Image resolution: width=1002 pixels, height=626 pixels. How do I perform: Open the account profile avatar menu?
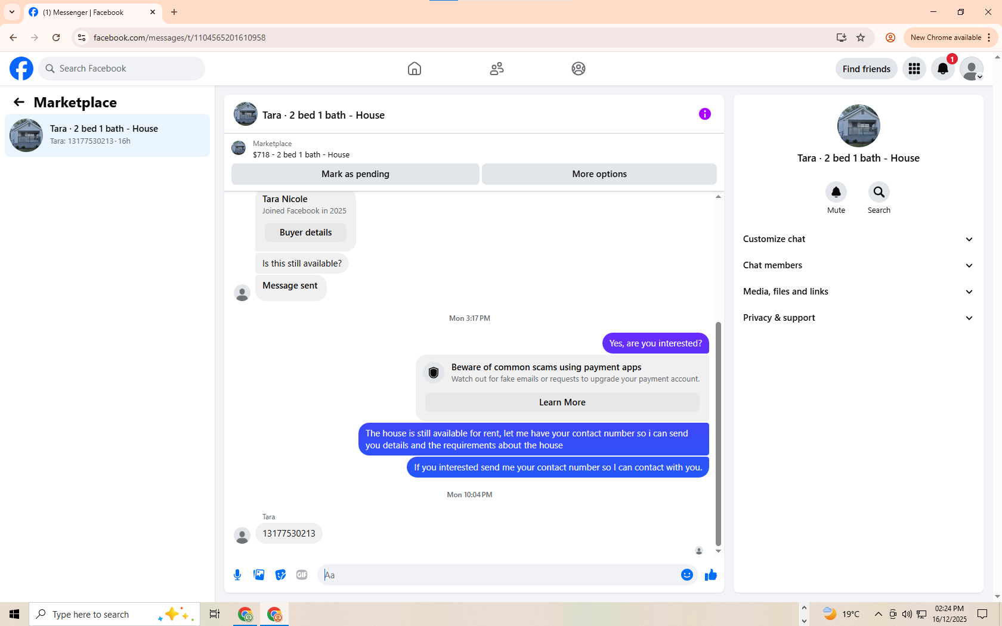[x=972, y=69]
